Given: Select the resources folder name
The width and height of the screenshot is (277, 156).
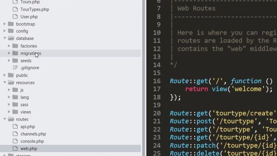Looking at the screenshot, I should (x=26, y=83).
